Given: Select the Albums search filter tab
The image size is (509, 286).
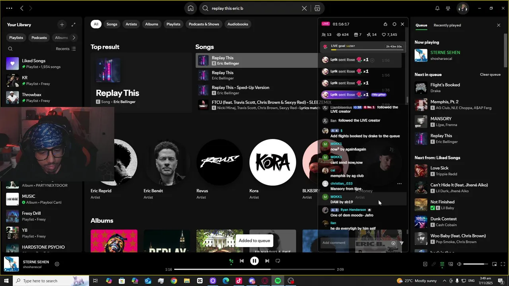Looking at the screenshot, I should 152,24.
